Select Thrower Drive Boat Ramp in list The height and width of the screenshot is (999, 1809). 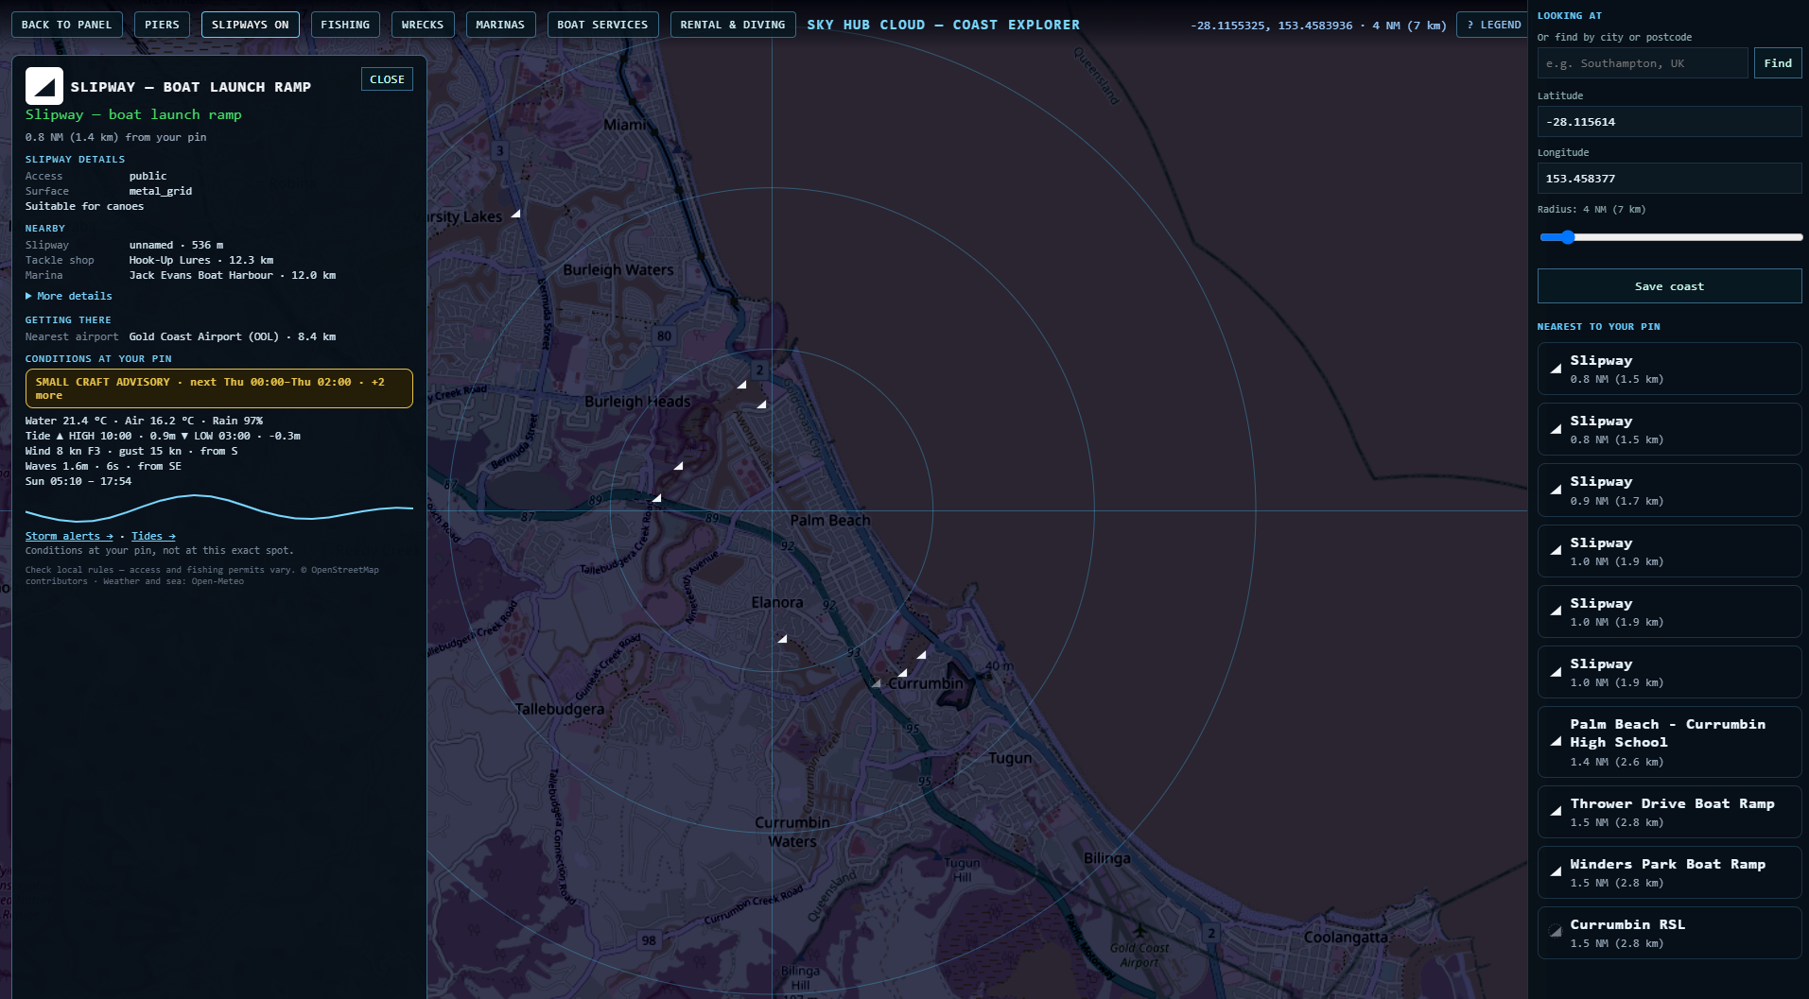click(x=1669, y=812)
